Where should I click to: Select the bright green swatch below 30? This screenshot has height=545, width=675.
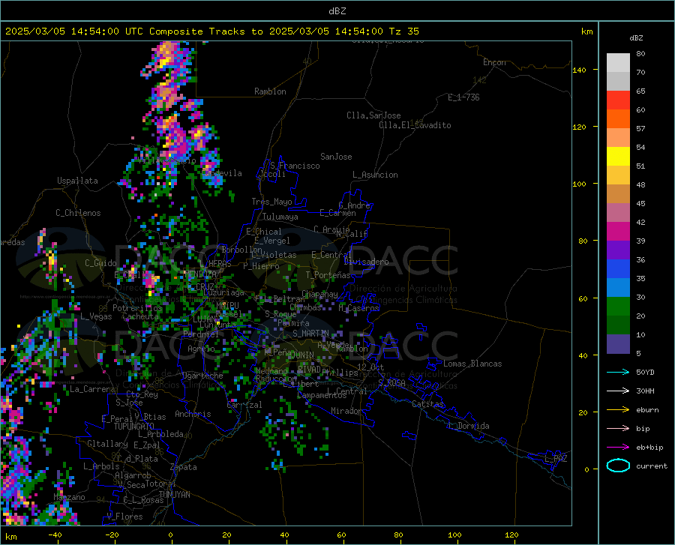(618, 307)
